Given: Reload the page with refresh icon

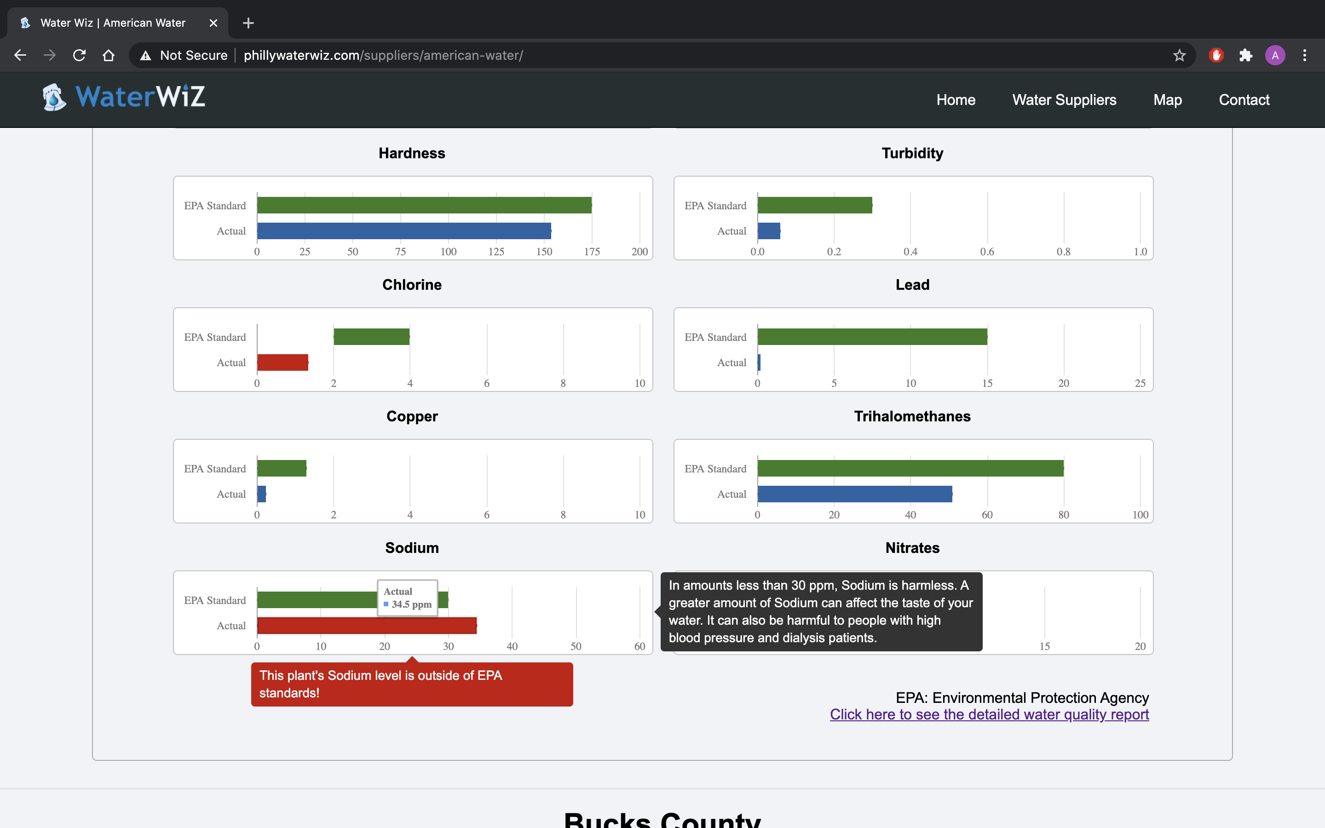Looking at the screenshot, I should click(x=80, y=55).
